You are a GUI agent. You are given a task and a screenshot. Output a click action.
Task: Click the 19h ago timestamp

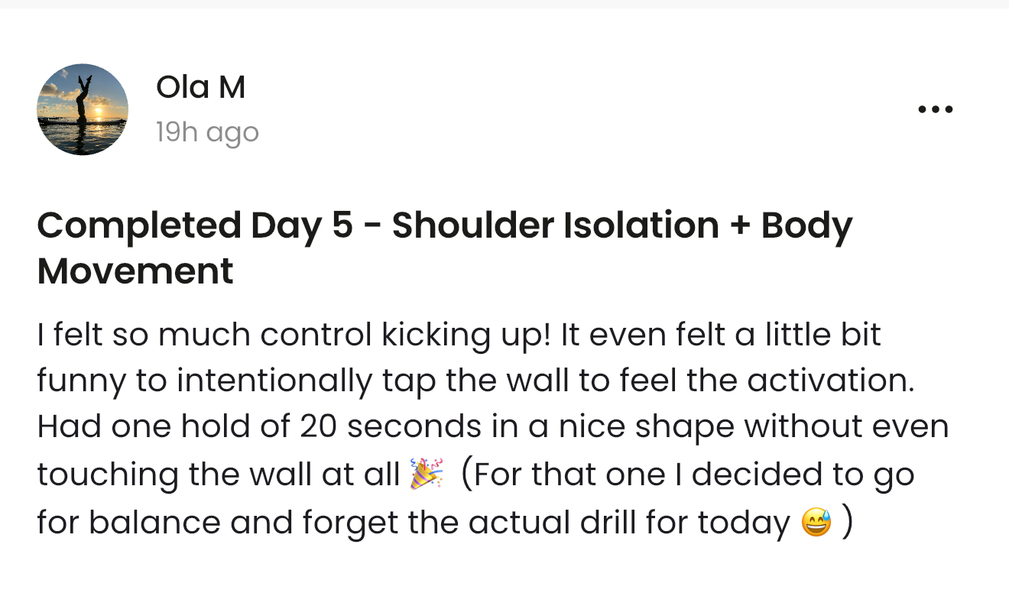point(207,133)
